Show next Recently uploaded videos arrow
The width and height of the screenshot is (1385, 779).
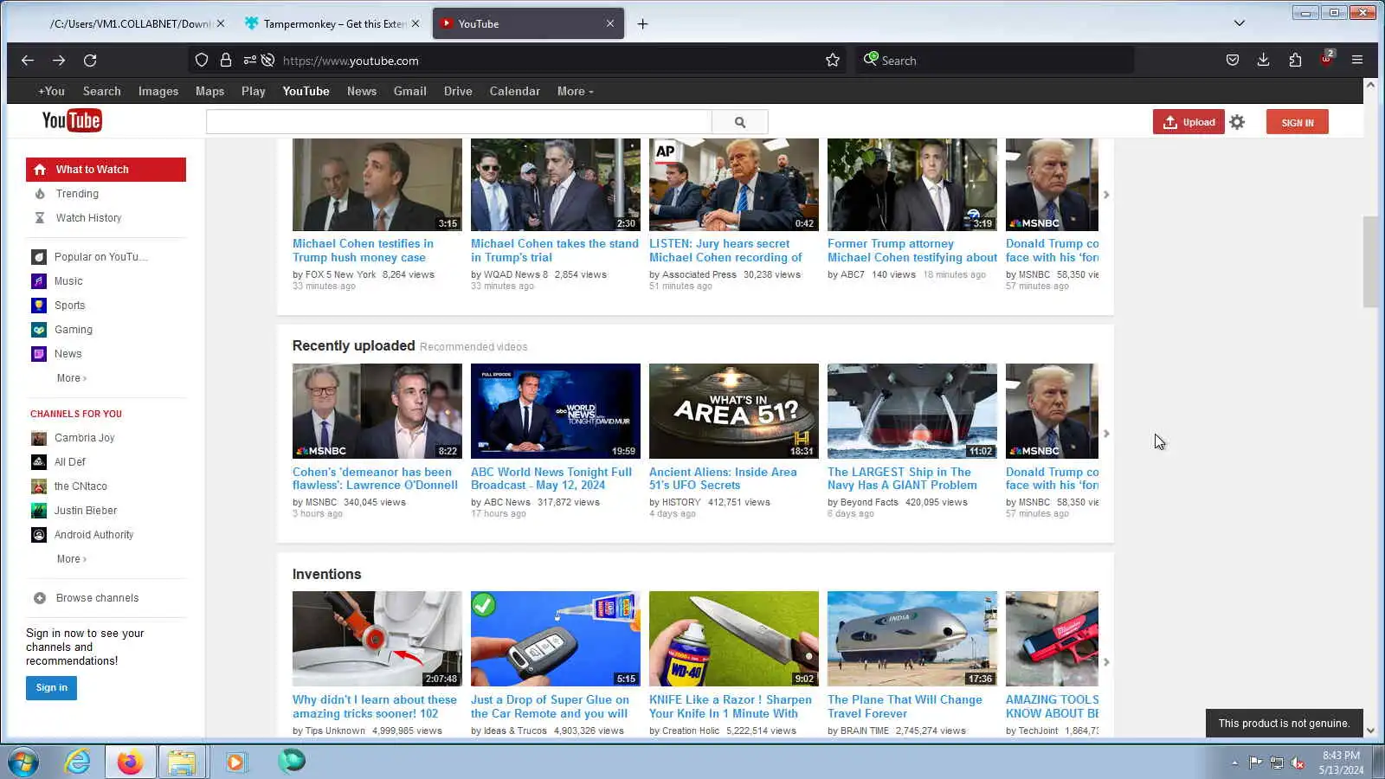coord(1106,434)
